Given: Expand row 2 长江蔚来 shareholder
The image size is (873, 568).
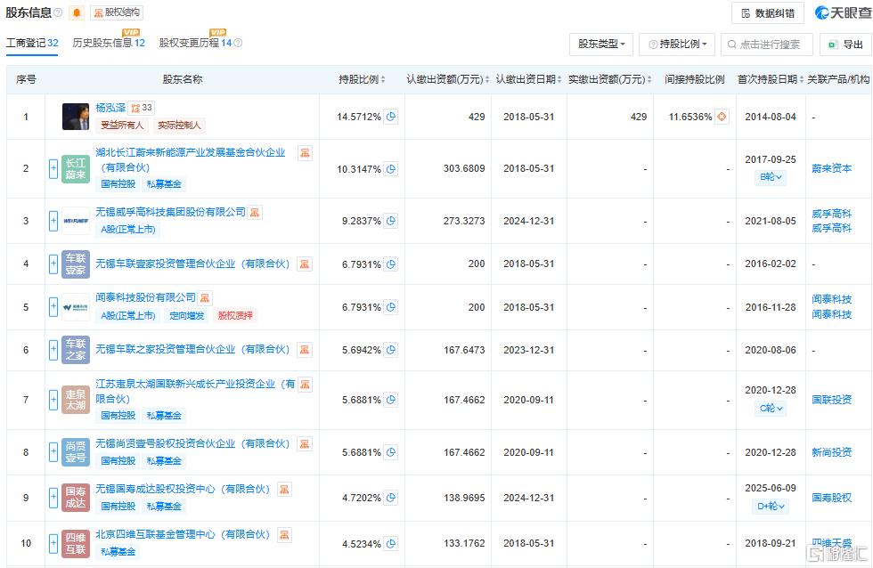Looking at the screenshot, I should [53, 168].
